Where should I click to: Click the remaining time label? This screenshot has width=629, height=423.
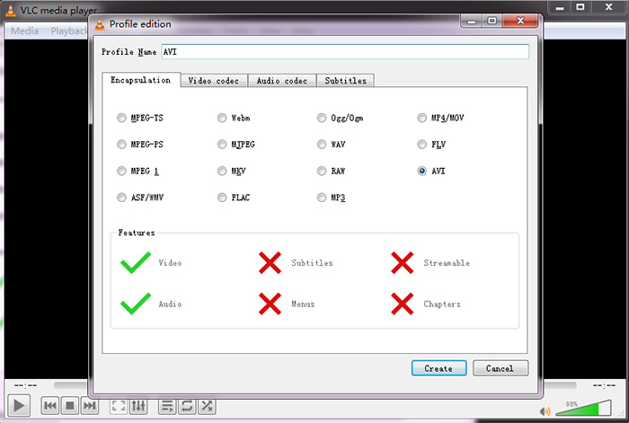(x=604, y=385)
